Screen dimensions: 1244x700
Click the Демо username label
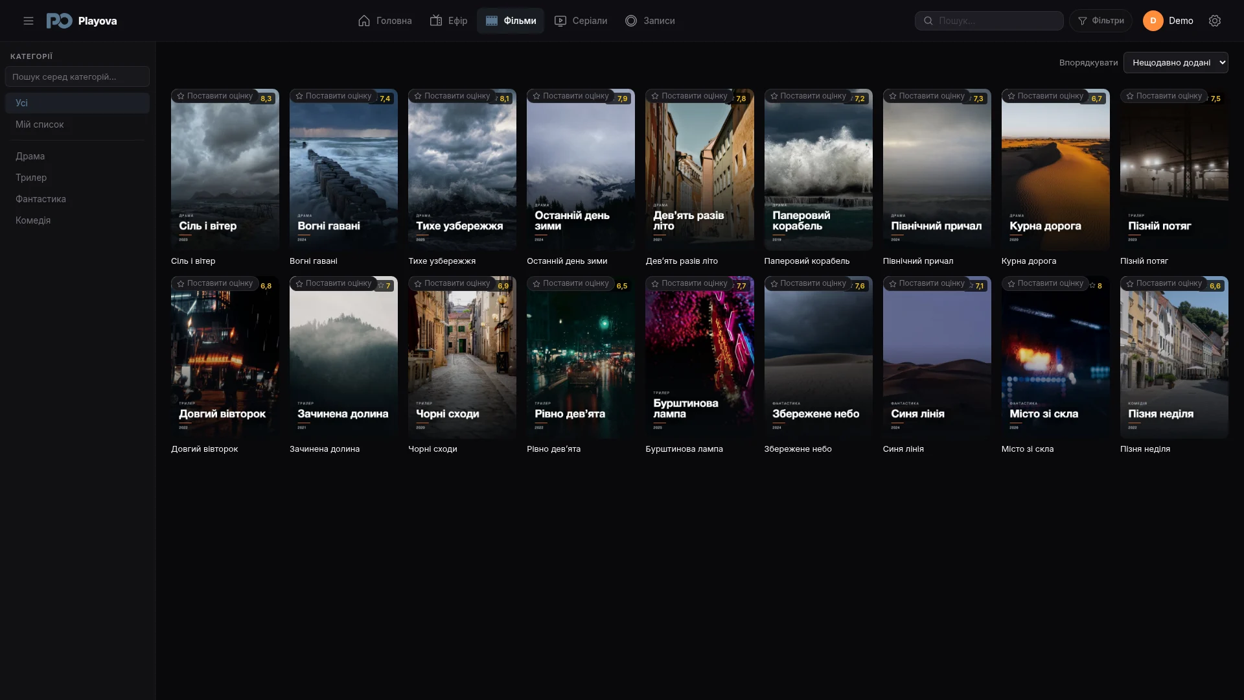tap(1181, 21)
